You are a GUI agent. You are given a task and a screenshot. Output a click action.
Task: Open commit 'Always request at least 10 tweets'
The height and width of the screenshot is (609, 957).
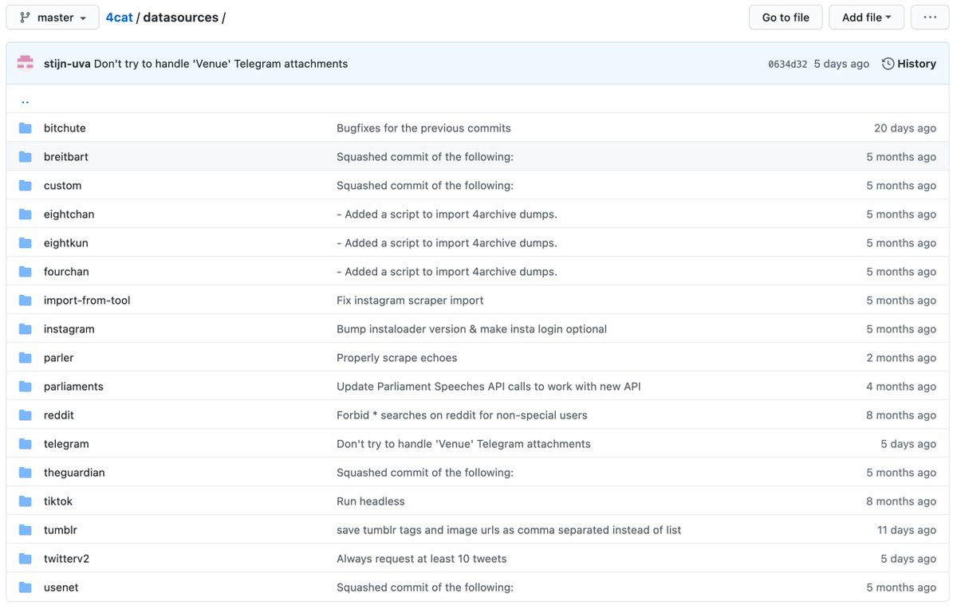tap(422, 559)
